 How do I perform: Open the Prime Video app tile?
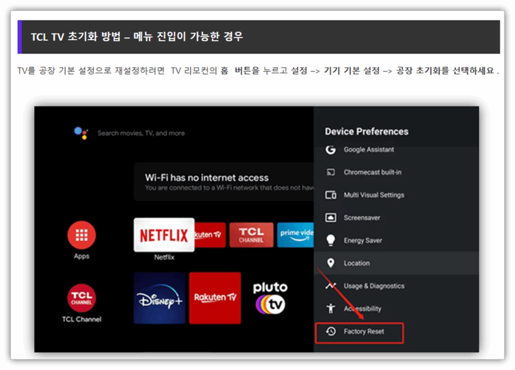295,235
